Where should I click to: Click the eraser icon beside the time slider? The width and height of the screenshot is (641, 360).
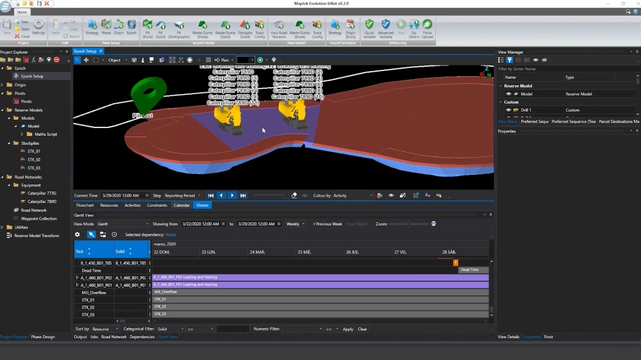pos(294,195)
